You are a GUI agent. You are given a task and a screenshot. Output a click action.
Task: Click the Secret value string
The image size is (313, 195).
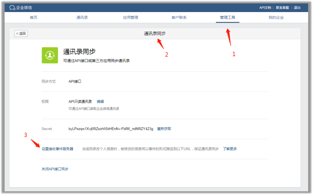(111, 129)
